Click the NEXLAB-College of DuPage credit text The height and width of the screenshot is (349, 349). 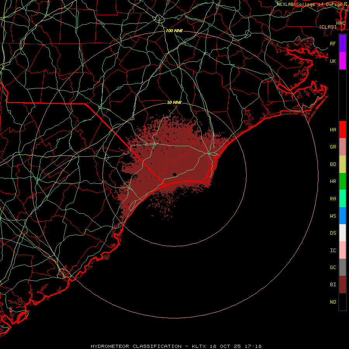309,4
